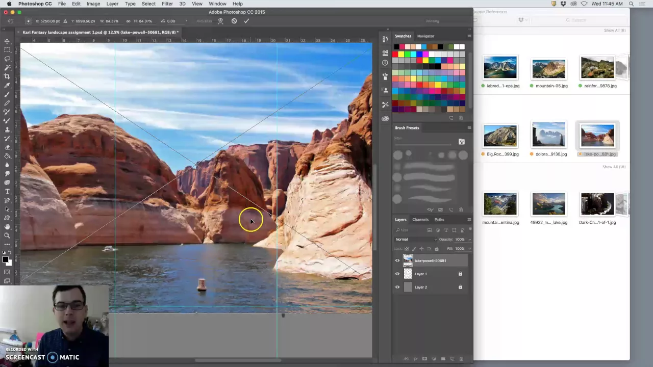Image resolution: width=653 pixels, height=367 pixels.
Task: Switch to the Navigator tab
Action: coord(425,36)
